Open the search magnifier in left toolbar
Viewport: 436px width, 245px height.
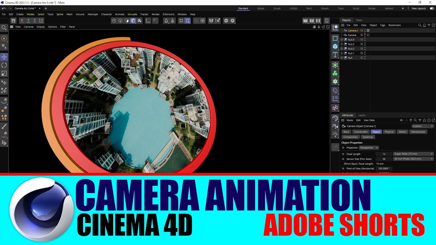pyautogui.click(x=4, y=28)
